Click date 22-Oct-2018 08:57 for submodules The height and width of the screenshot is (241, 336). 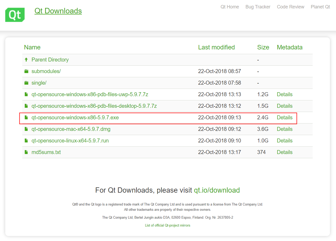(220, 71)
